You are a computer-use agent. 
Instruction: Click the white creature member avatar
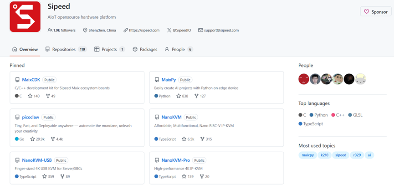(361, 79)
